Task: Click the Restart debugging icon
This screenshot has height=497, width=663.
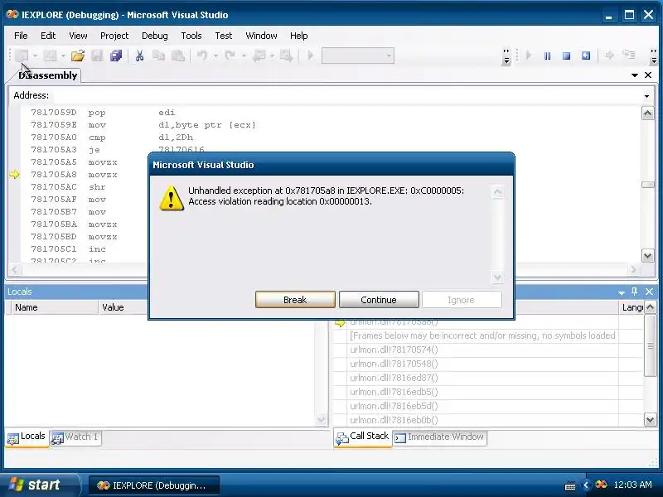Action: click(x=586, y=55)
